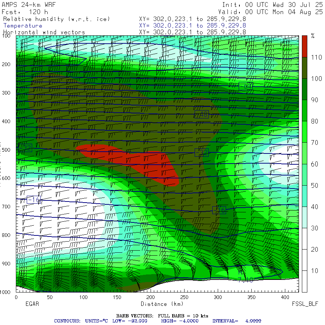Click the colorbar swatch between 70 and 80

(x=304, y=132)
